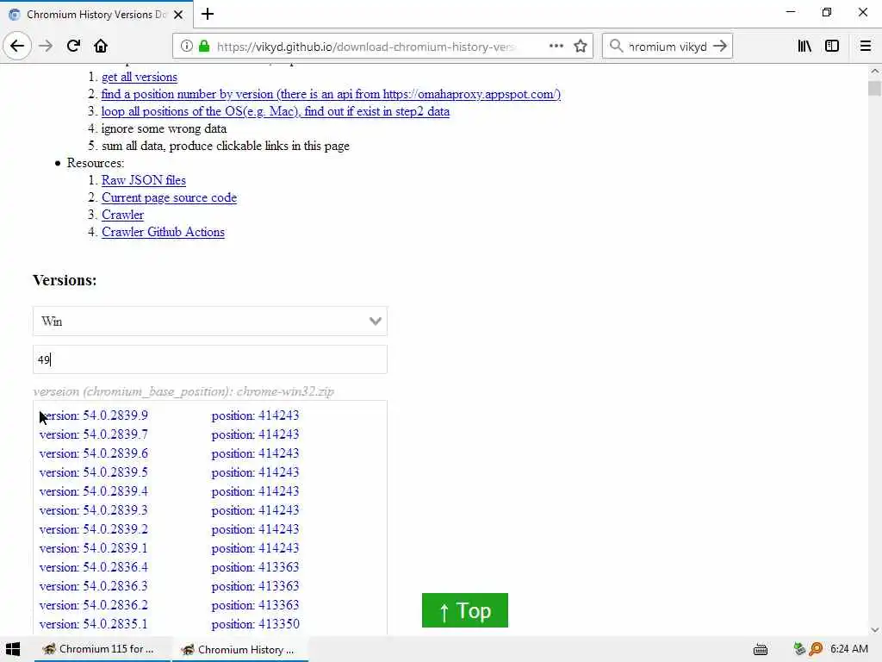This screenshot has width=882, height=662.
Task: Select version 54.0.2836.2
Action: pos(94,605)
